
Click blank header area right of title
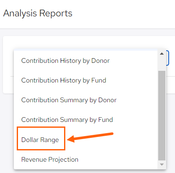(123, 14)
